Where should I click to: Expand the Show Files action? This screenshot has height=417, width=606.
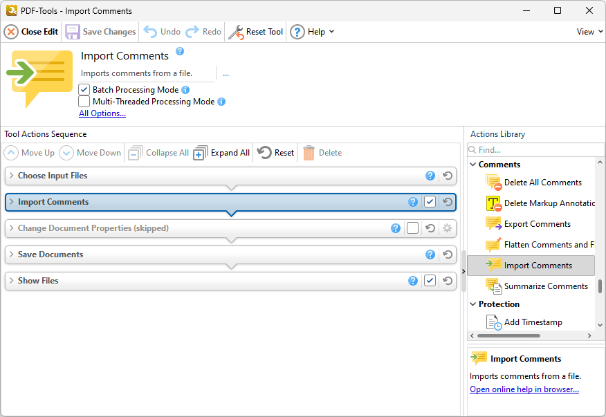tap(12, 281)
